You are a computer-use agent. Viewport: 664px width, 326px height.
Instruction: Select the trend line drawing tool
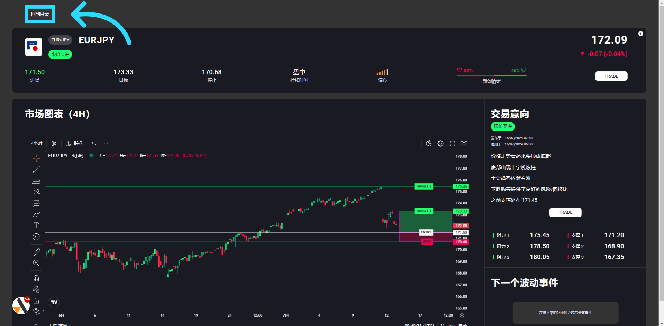coord(36,170)
